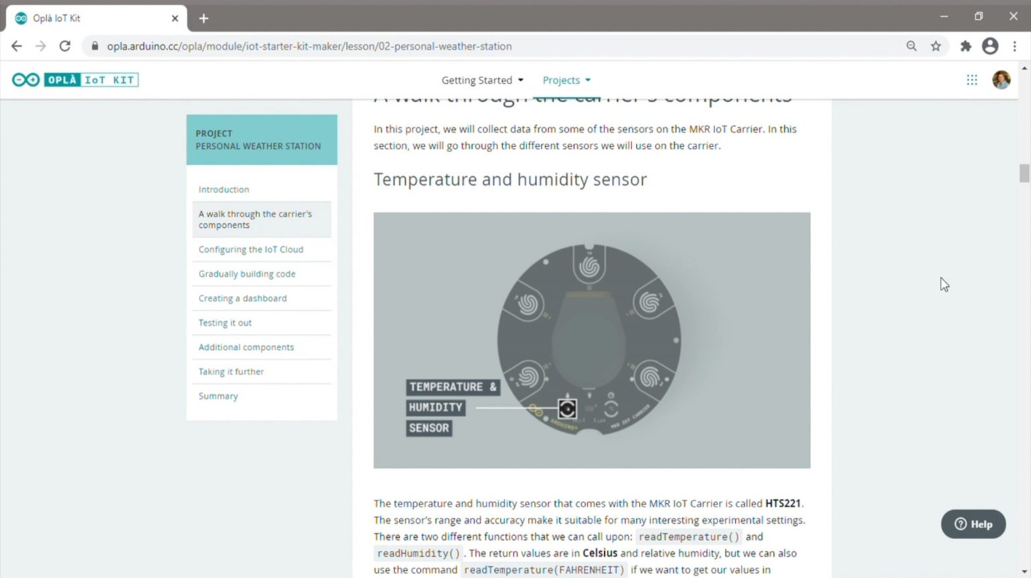Bookmark the page with the star icon

[936, 46]
